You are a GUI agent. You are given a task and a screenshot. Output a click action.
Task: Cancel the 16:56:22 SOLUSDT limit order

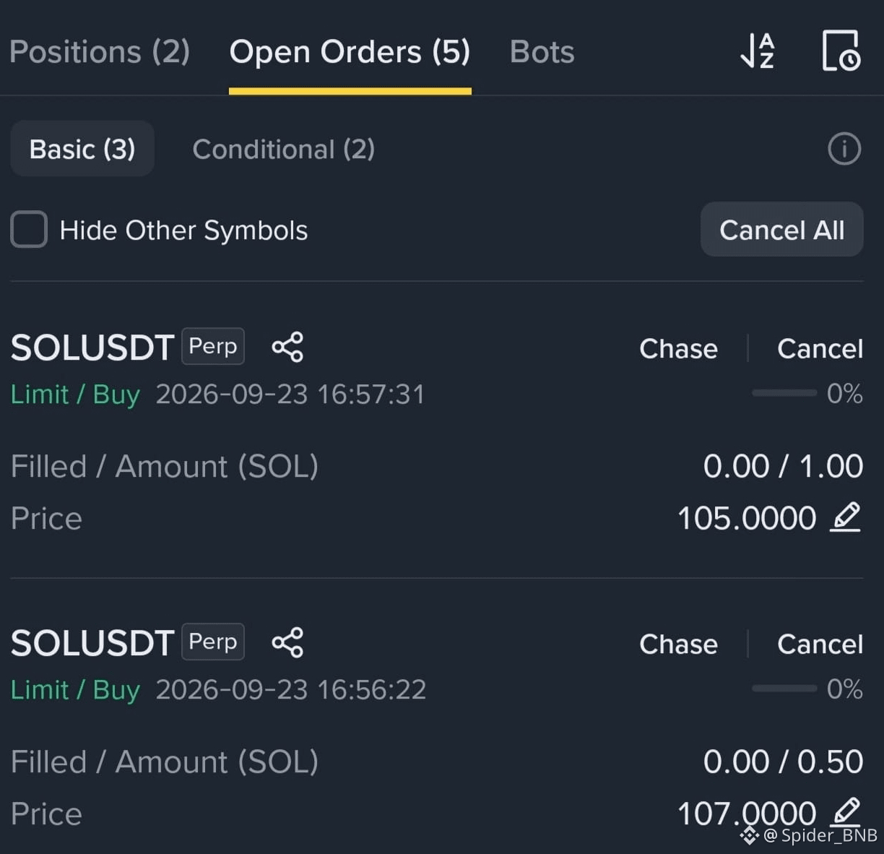pyautogui.click(x=820, y=644)
